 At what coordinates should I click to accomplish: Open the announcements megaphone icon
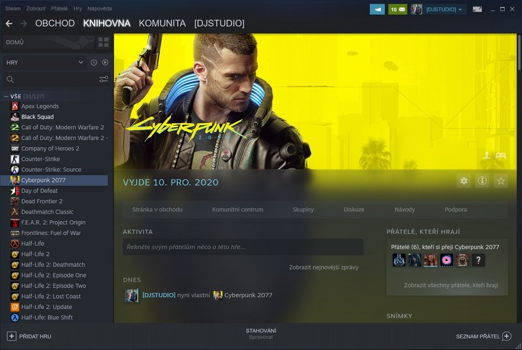tap(377, 9)
